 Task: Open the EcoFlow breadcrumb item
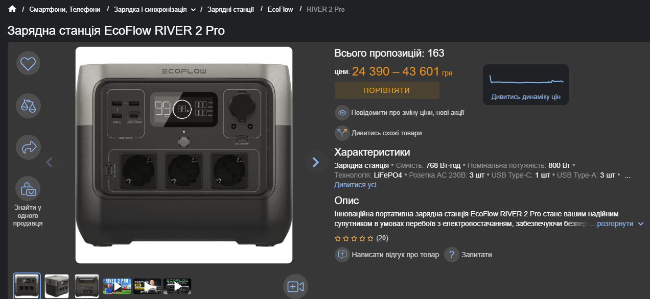(281, 9)
